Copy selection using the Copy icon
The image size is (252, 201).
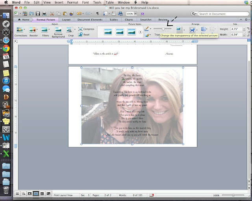(59, 14)
